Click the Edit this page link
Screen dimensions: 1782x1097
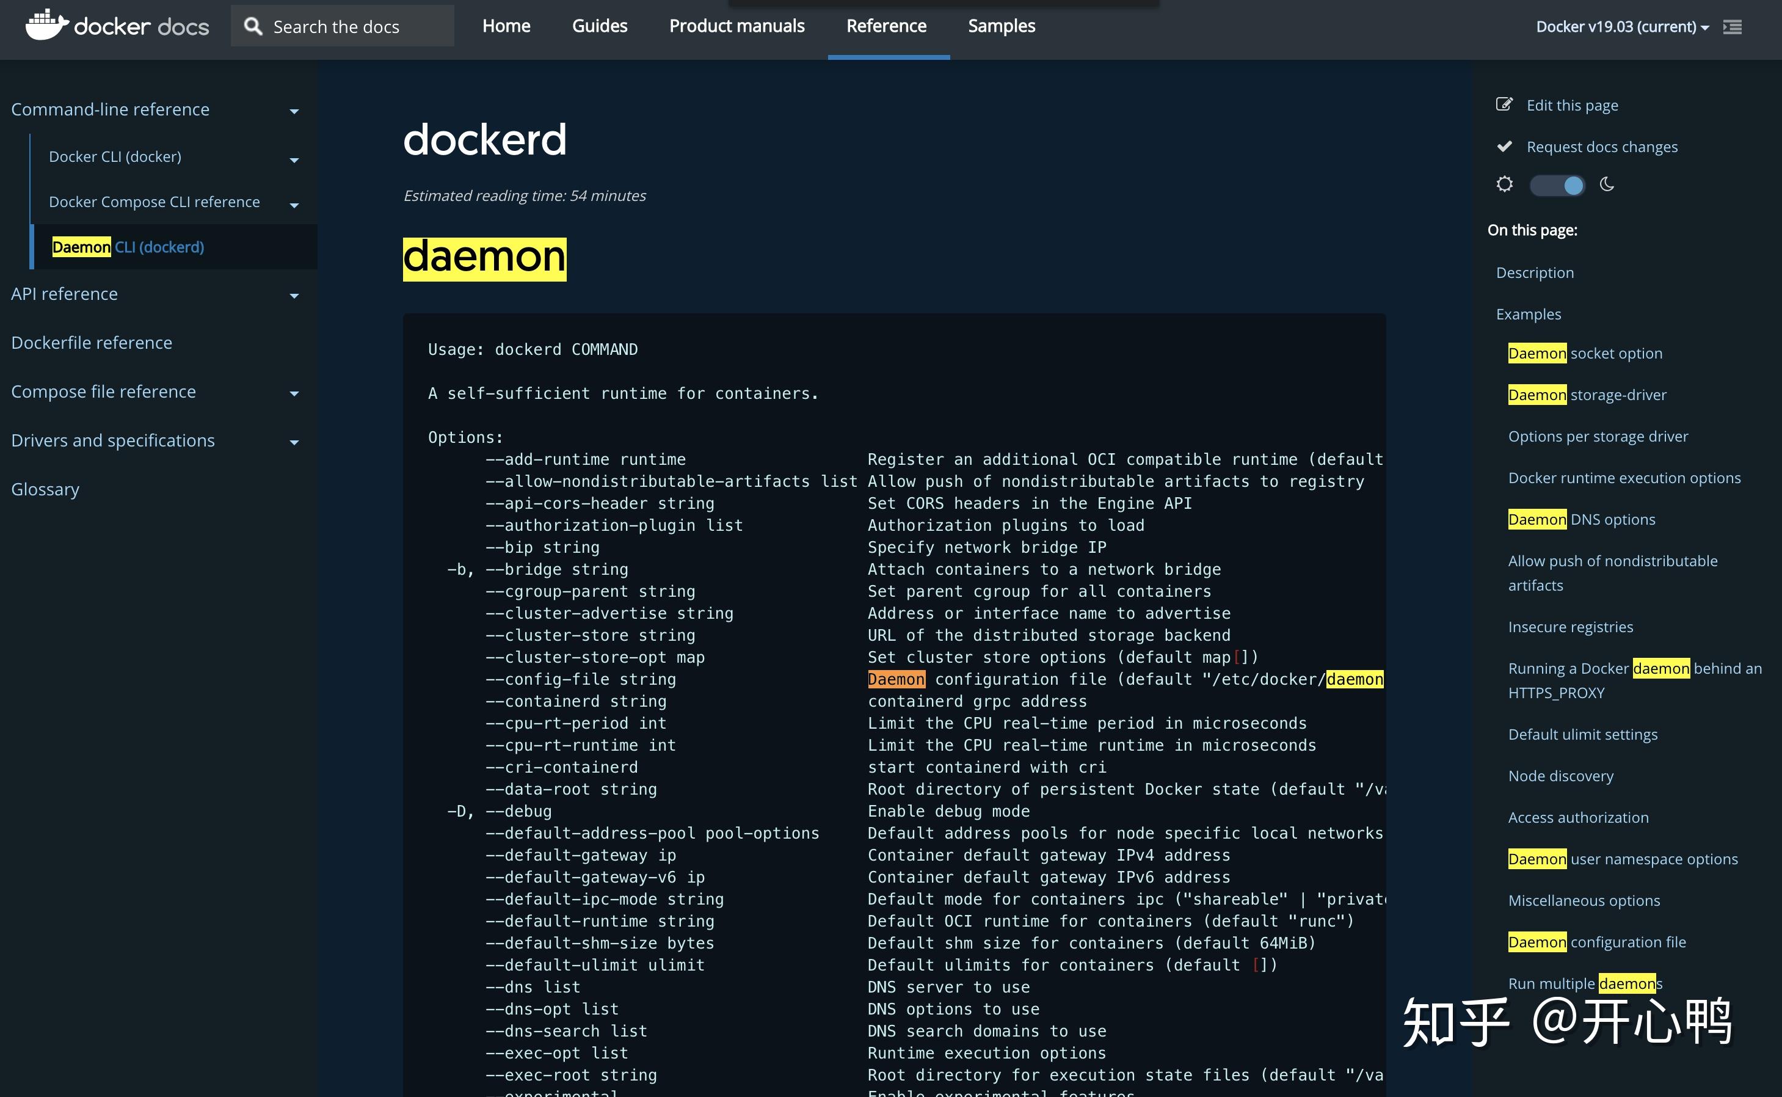(x=1572, y=105)
